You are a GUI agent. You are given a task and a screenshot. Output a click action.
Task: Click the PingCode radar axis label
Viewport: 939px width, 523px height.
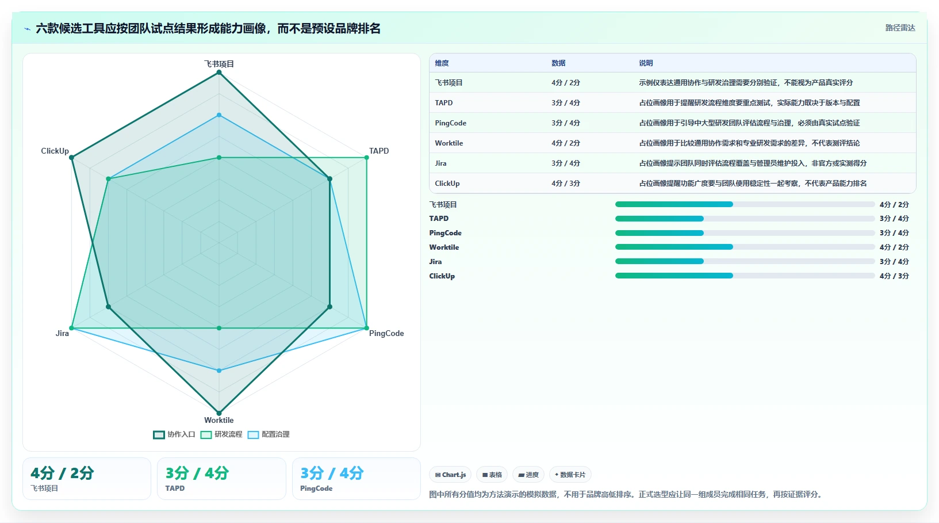coord(386,333)
